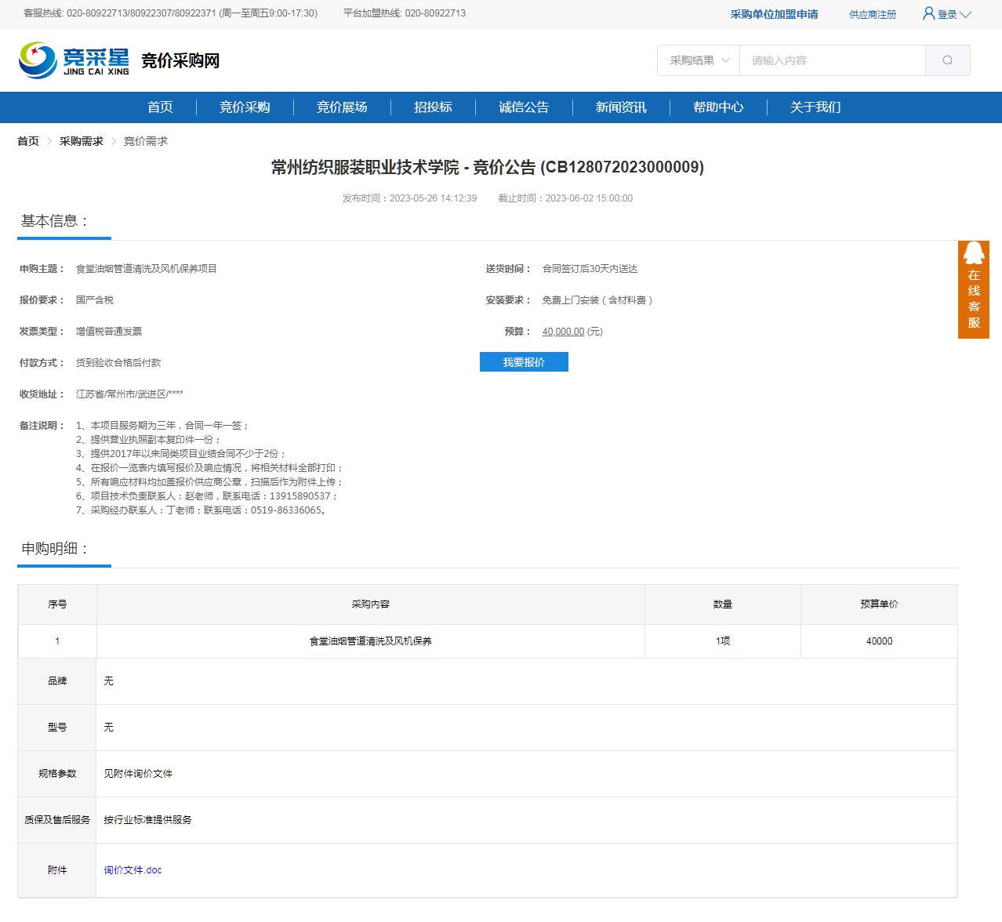This screenshot has height=922, width=1002.
Task: Expand the 采购结果 search type dropdown
Action: [x=699, y=60]
